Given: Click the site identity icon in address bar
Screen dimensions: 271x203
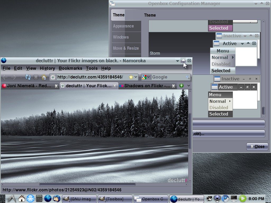Looking at the screenshot, I should pyautogui.click(x=53, y=77).
